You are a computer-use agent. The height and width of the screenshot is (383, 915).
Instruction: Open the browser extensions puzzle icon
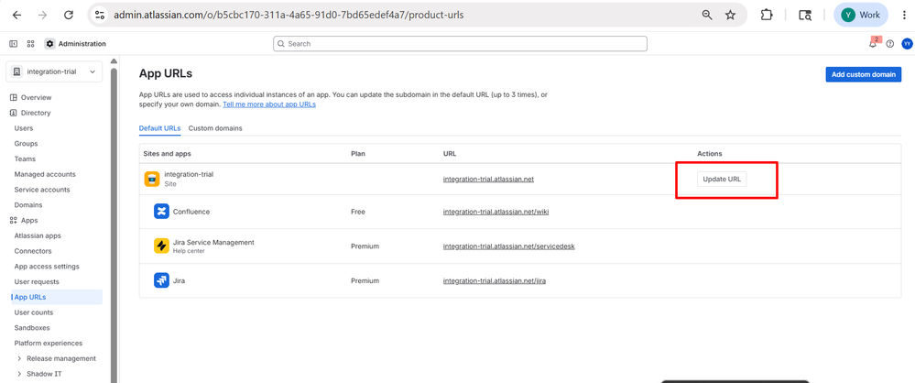(x=767, y=16)
